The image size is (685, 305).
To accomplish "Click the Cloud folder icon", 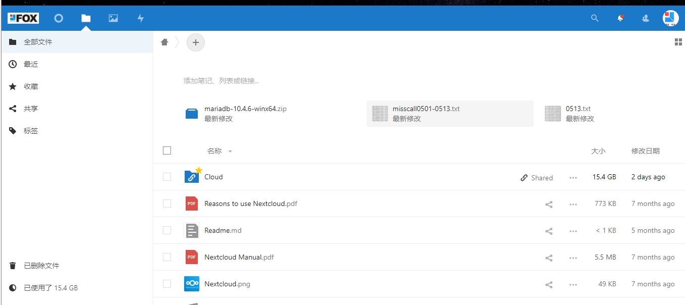I will click(x=192, y=177).
